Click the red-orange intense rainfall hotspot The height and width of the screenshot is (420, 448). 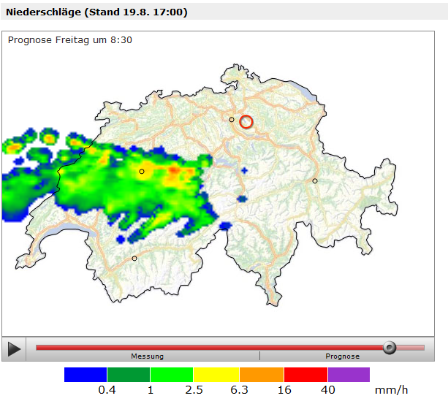(174, 170)
